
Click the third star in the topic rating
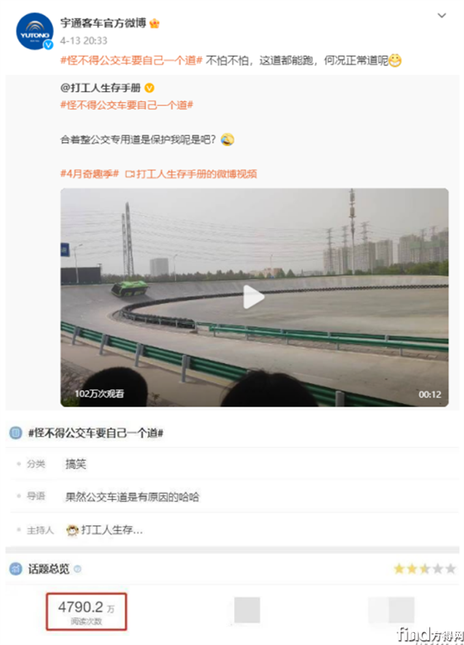(x=424, y=569)
